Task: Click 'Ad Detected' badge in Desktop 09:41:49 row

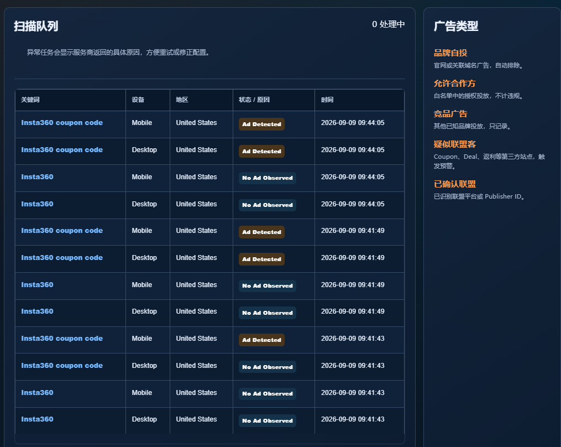Action: [261, 259]
